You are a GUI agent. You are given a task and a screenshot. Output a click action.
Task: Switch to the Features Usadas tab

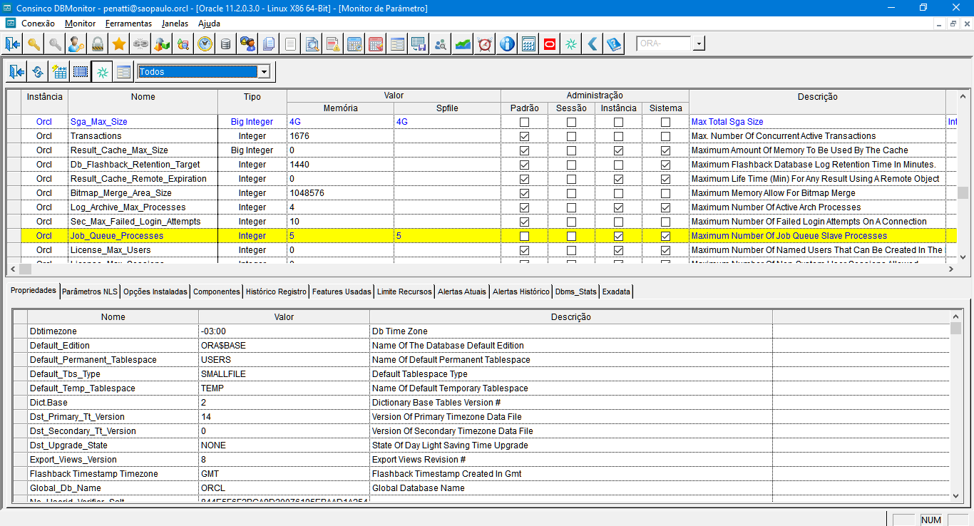pyautogui.click(x=342, y=292)
